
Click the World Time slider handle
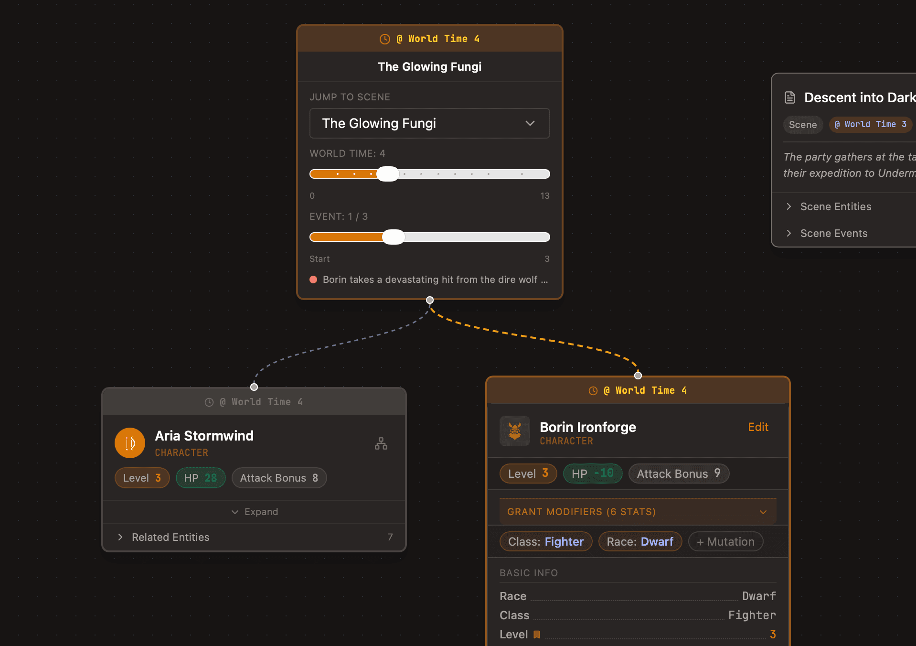point(388,174)
